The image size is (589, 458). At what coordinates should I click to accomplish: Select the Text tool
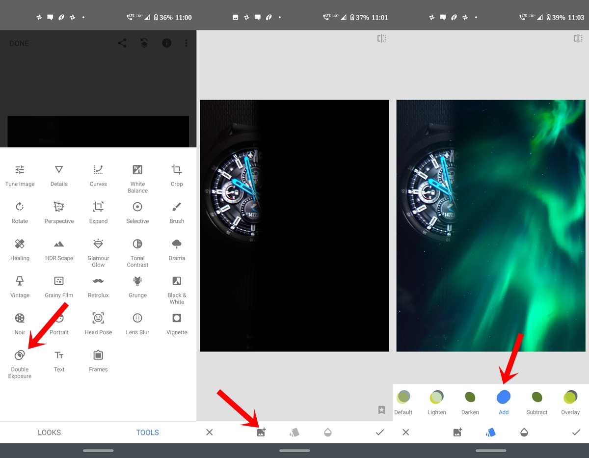59,361
